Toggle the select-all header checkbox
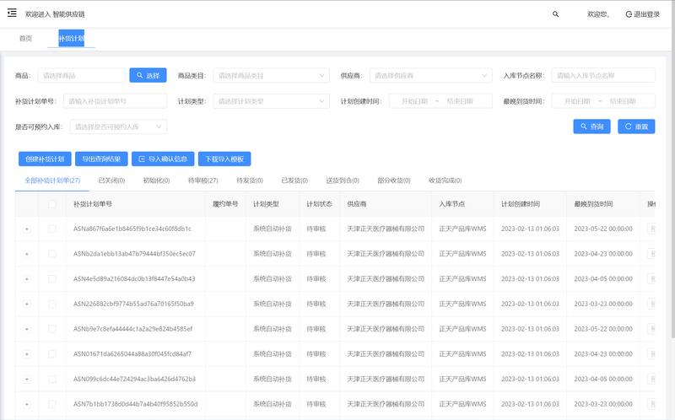The height and width of the screenshot is (420, 675). [52, 204]
